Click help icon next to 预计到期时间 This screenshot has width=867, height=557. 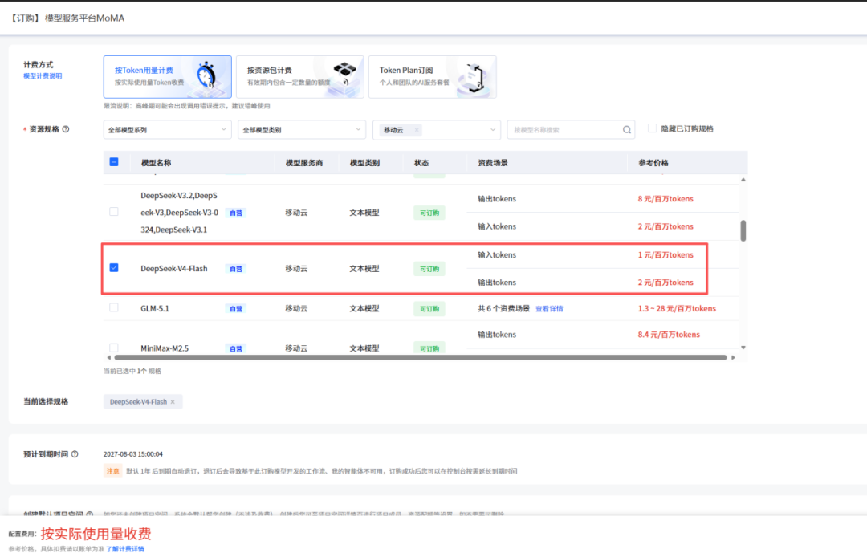point(75,454)
